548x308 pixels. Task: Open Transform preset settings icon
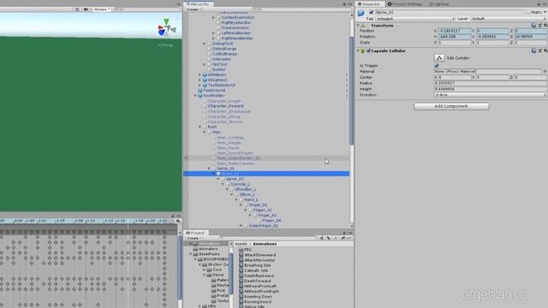pos(540,26)
